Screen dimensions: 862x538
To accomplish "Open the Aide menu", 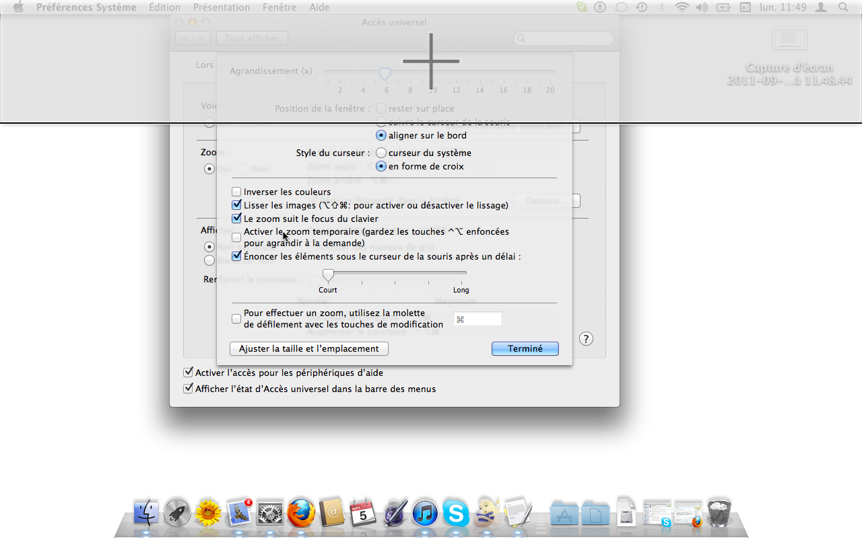I will click(x=319, y=7).
